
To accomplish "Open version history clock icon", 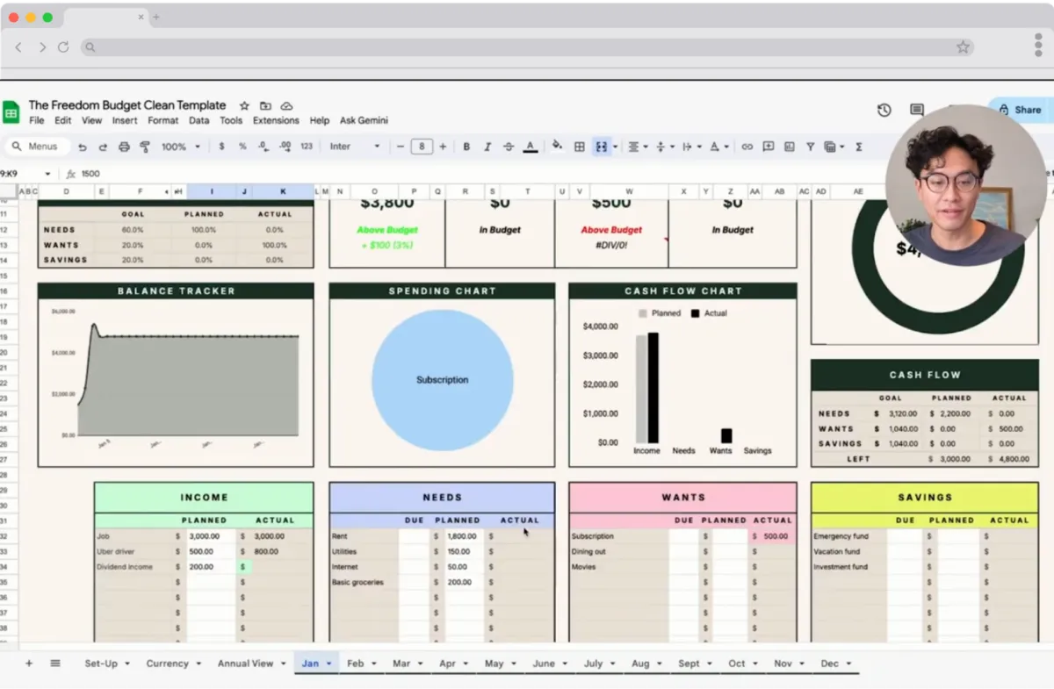I will coord(884,110).
